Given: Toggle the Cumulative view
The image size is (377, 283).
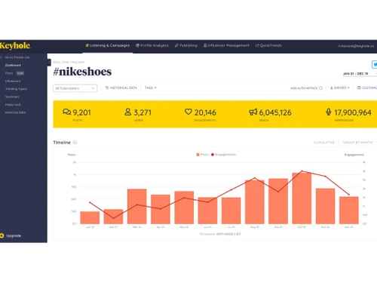Looking at the screenshot, I should point(324,143).
